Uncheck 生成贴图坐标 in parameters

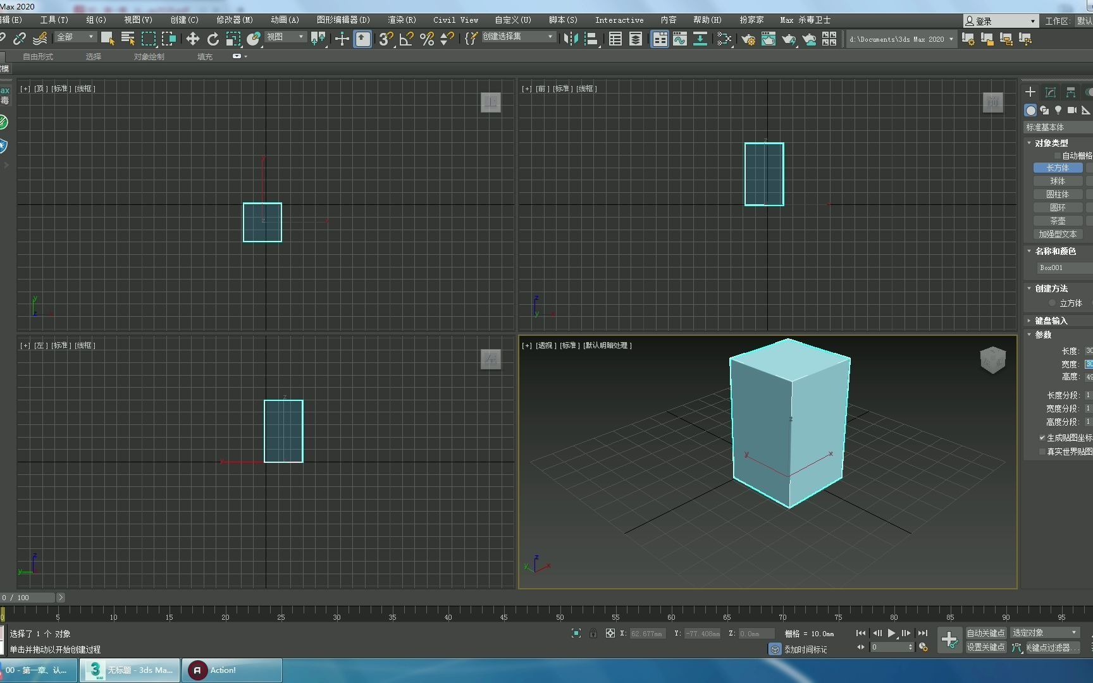pyautogui.click(x=1042, y=438)
